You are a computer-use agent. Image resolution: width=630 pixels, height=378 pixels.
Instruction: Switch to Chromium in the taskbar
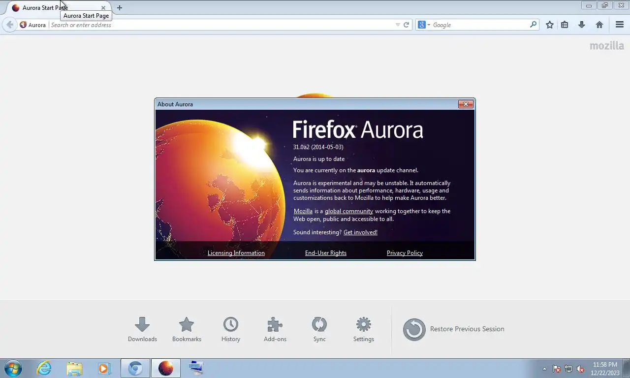pyautogui.click(x=135, y=368)
